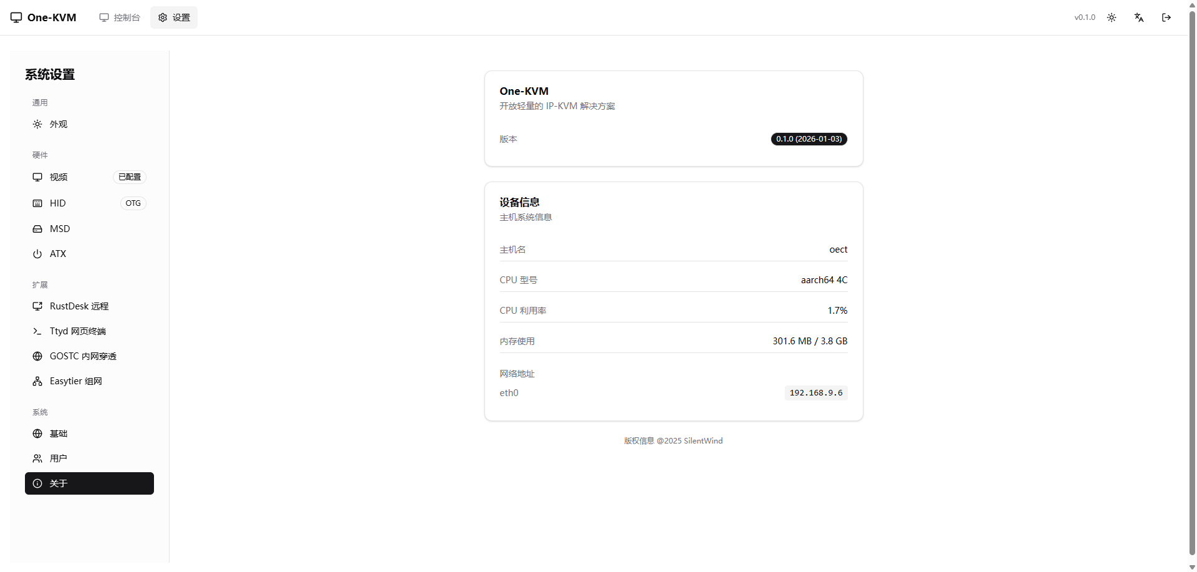
Task: Open the 用户 user settings
Action: [x=59, y=458]
